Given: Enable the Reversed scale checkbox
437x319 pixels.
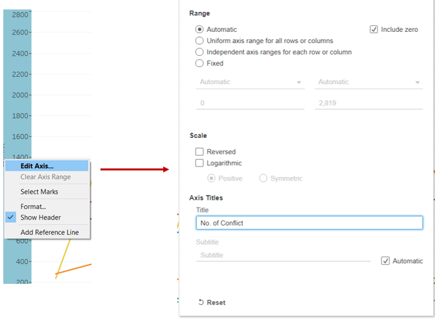Looking at the screenshot, I should click(200, 152).
